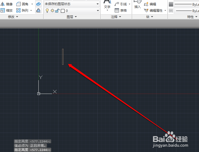Viewport: 199px width, 152px height.
Task: Click the last 指定高度 <577.2244> command prompt
Action: (33, 150)
